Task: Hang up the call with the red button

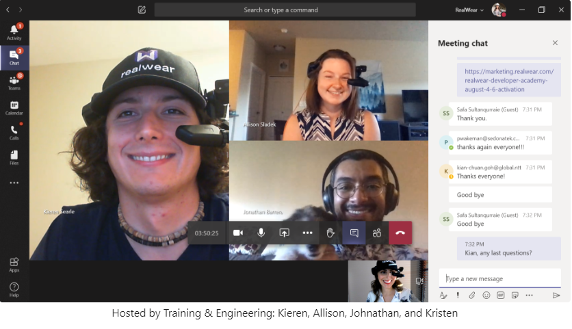Action: tap(400, 233)
